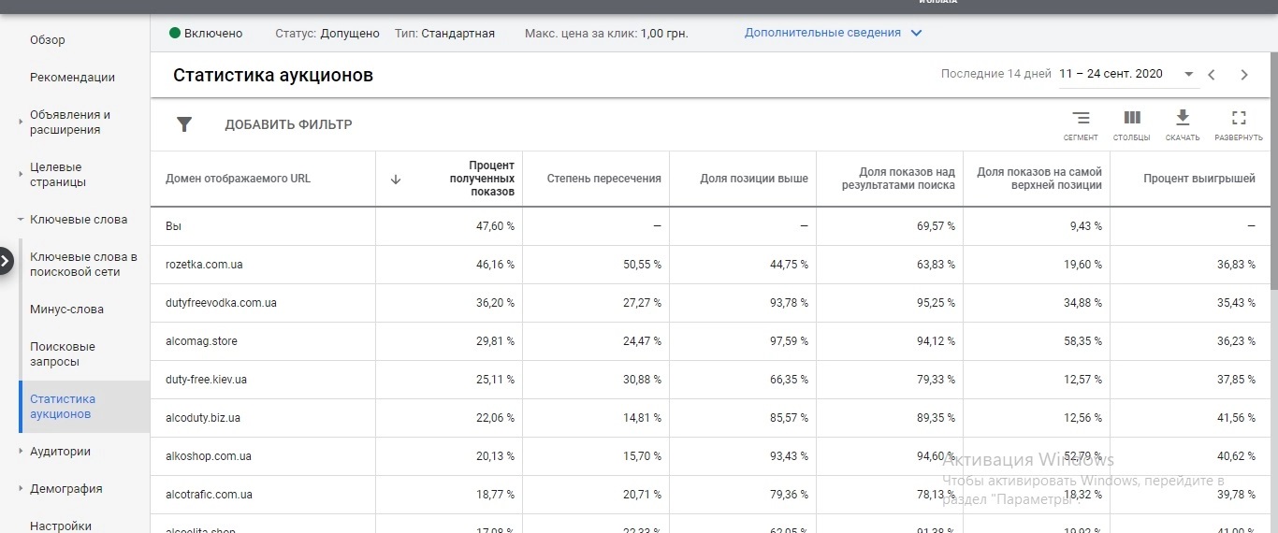Screen dimensions: 1278x533
Task: Go to next date range arrow
Action: click(x=1244, y=75)
